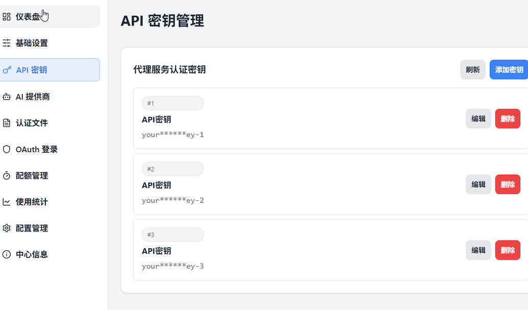
Task: Click the document icon beside 认证文件
Action: pos(7,123)
